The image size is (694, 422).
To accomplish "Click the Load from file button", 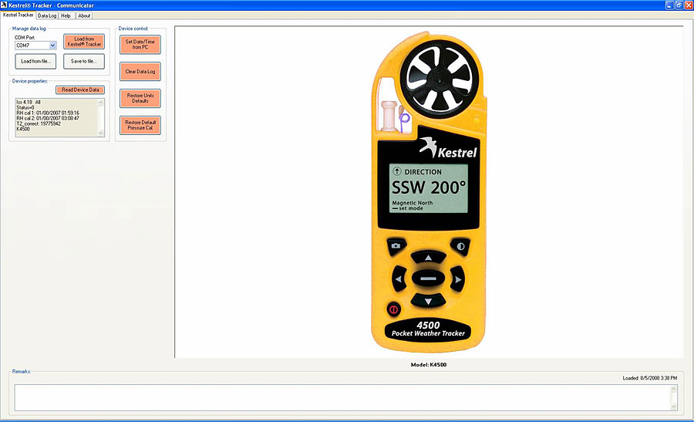I will tap(35, 61).
